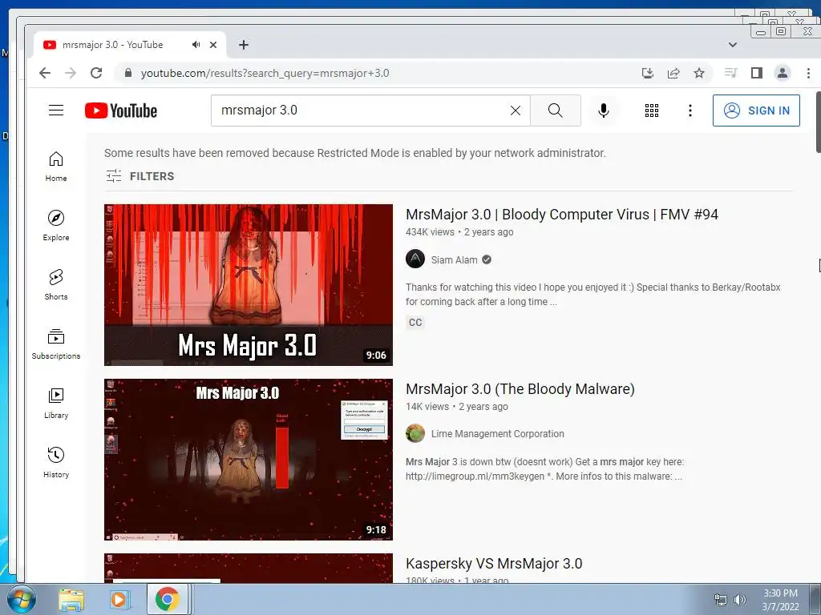Click the browser forward arrow
This screenshot has height=615, width=821.
point(71,73)
